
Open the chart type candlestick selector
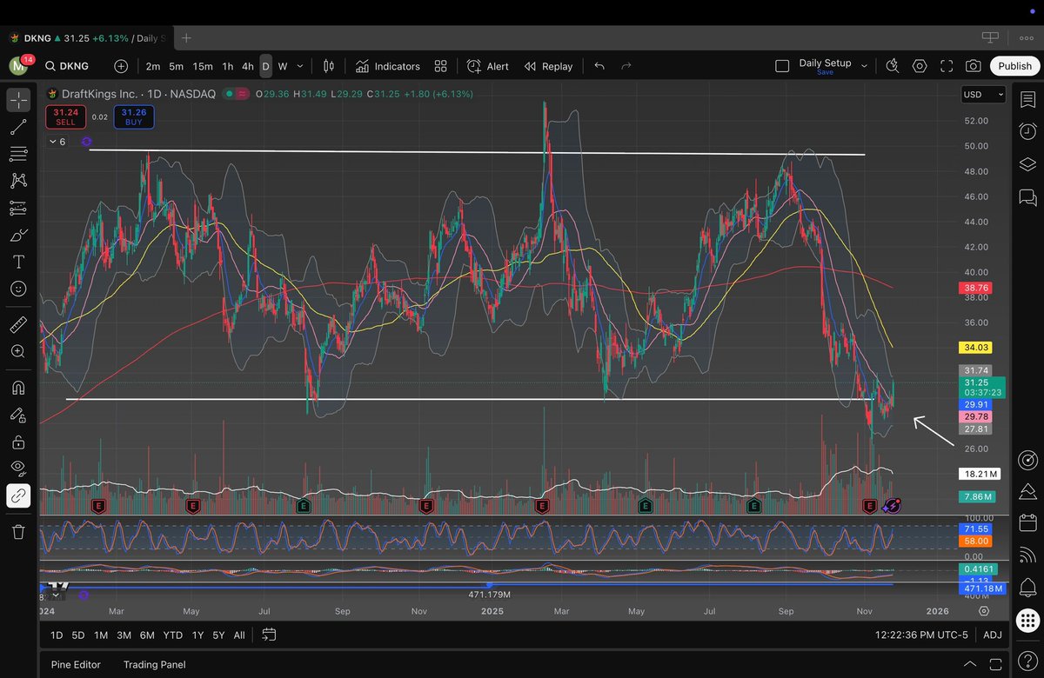(x=329, y=66)
